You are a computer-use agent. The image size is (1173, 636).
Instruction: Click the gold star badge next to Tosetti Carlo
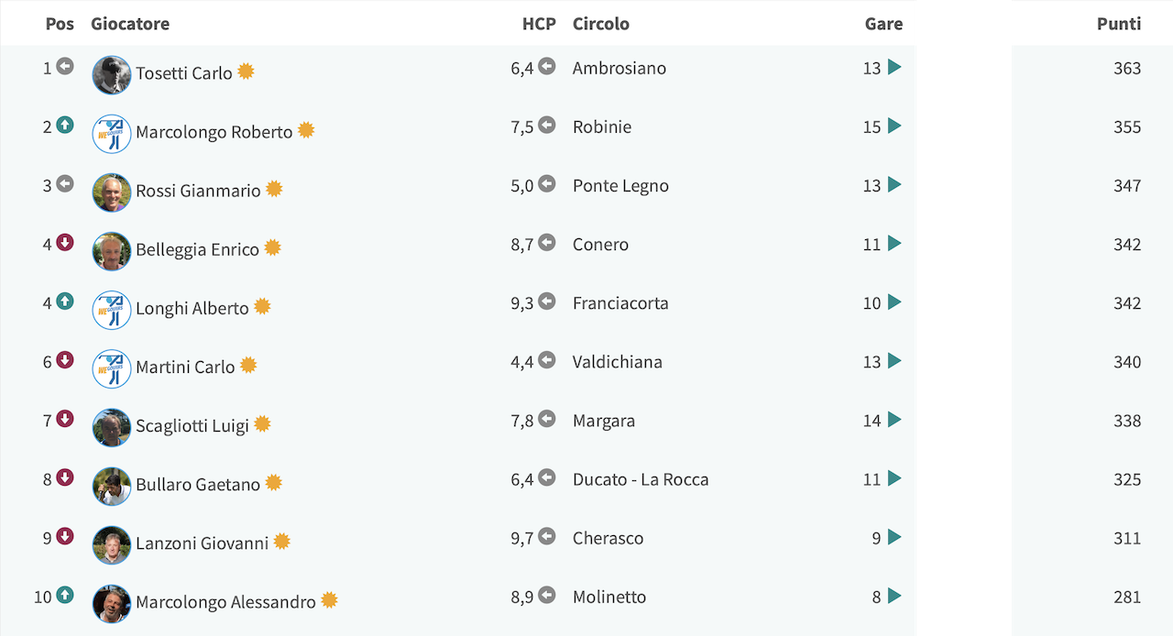[x=246, y=71]
